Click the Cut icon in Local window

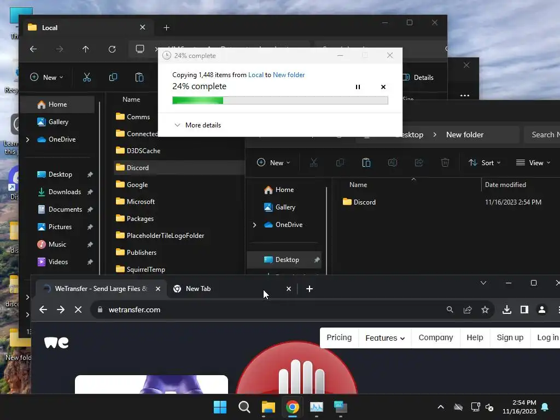tap(87, 77)
